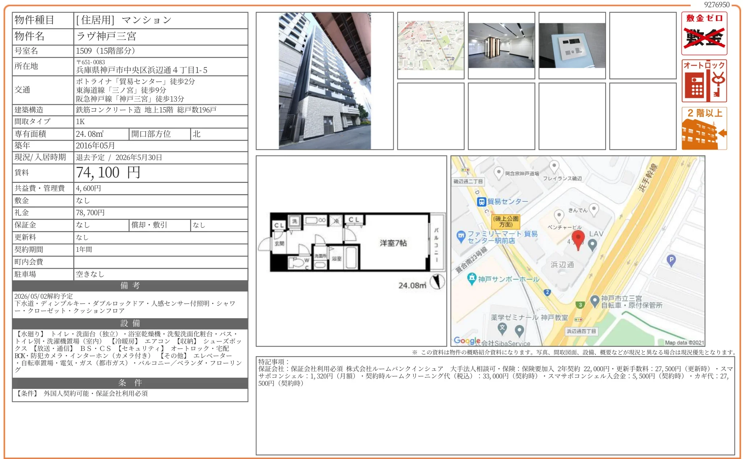
Task: Click the Google logo on map
Action: click(x=467, y=341)
